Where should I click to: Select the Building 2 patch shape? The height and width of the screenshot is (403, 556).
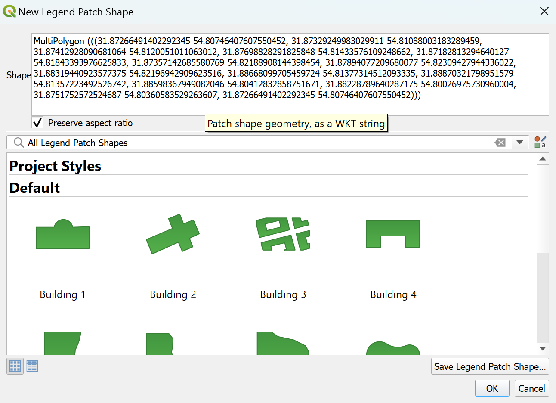[173, 233]
